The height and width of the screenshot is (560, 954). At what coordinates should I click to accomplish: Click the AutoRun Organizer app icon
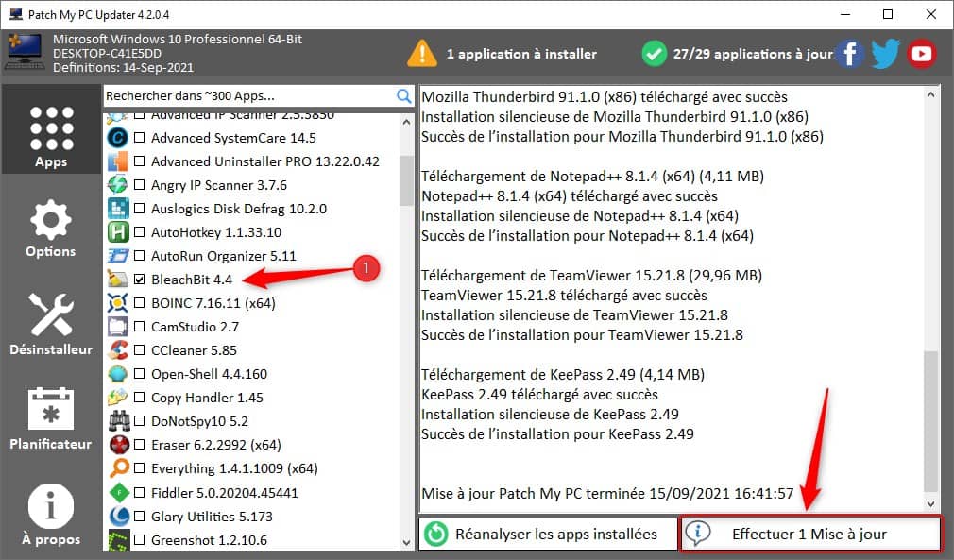point(117,256)
